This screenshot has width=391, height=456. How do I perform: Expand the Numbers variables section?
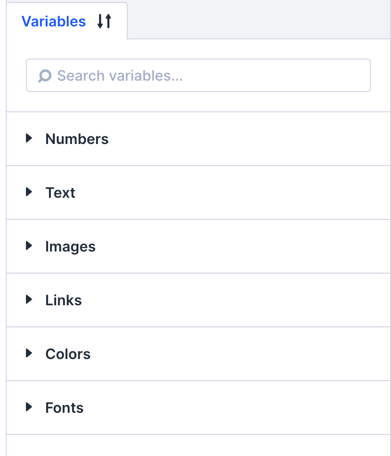pyautogui.click(x=77, y=139)
